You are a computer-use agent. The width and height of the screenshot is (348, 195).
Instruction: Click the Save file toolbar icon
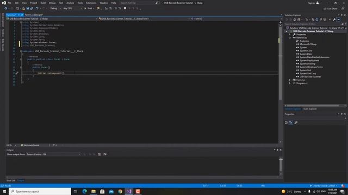pos(28,9)
